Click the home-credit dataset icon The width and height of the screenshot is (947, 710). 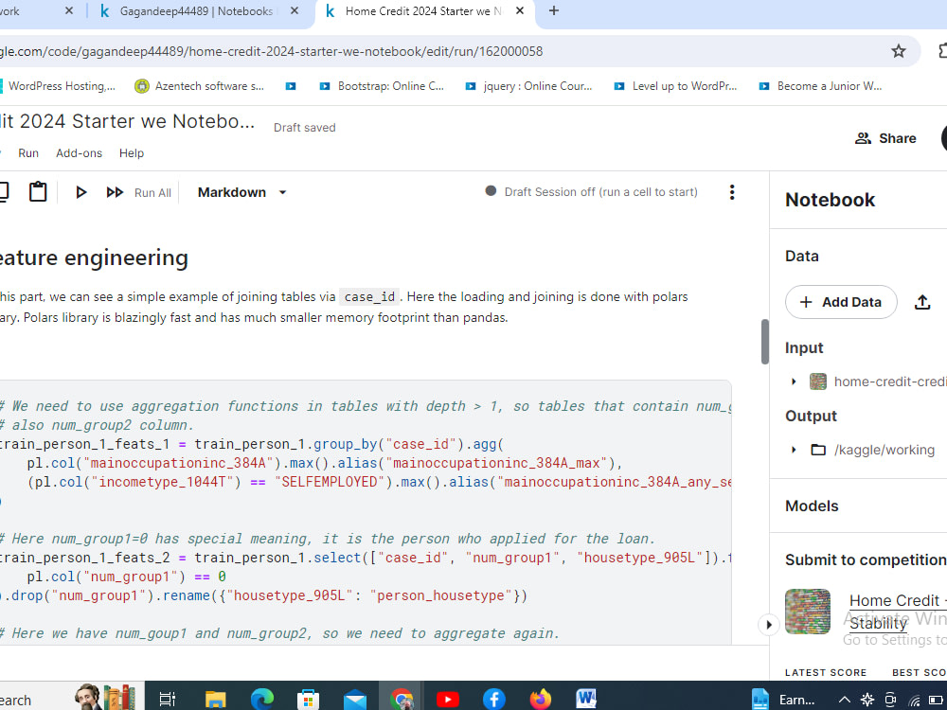point(818,382)
